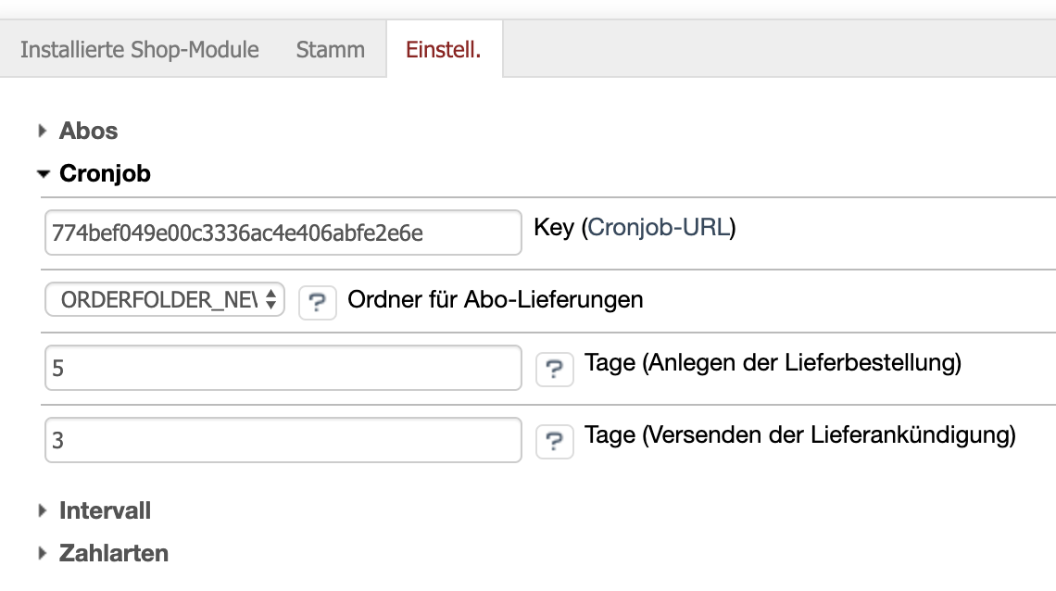Image resolution: width=1056 pixels, height=591 pixels.
Task: Focus the days field containing 3
Action: click(x=283, y=441)
